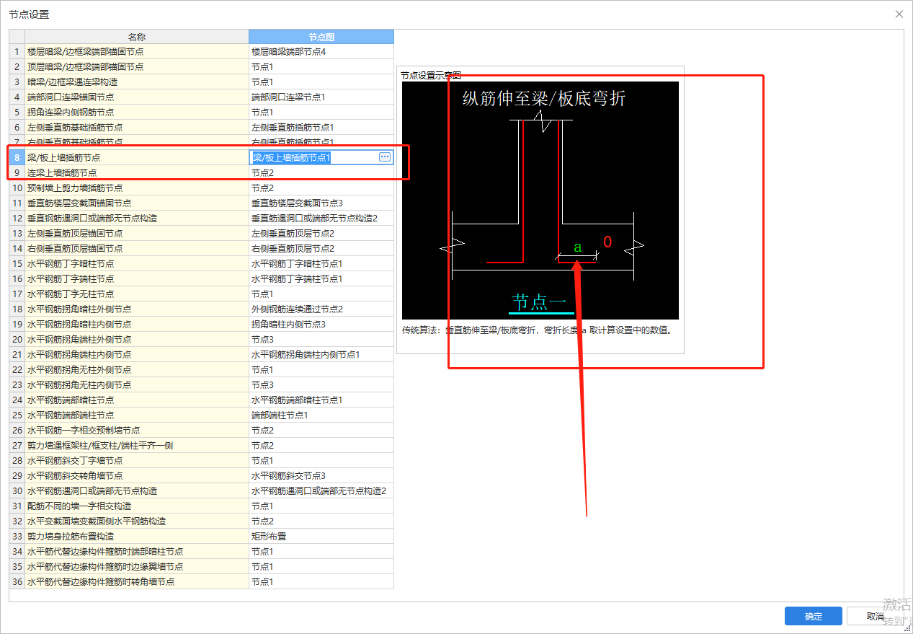
Task: Confirm with the 确定 button
Action: pos(814,616)
